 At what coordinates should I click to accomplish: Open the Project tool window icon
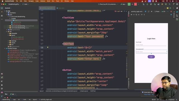pos(2,8)
